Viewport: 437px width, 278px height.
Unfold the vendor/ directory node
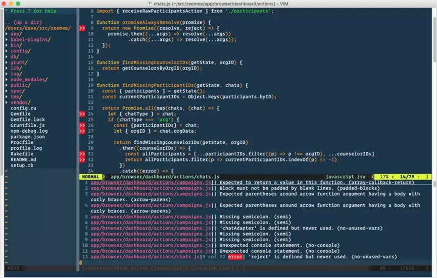pos(19,102)
